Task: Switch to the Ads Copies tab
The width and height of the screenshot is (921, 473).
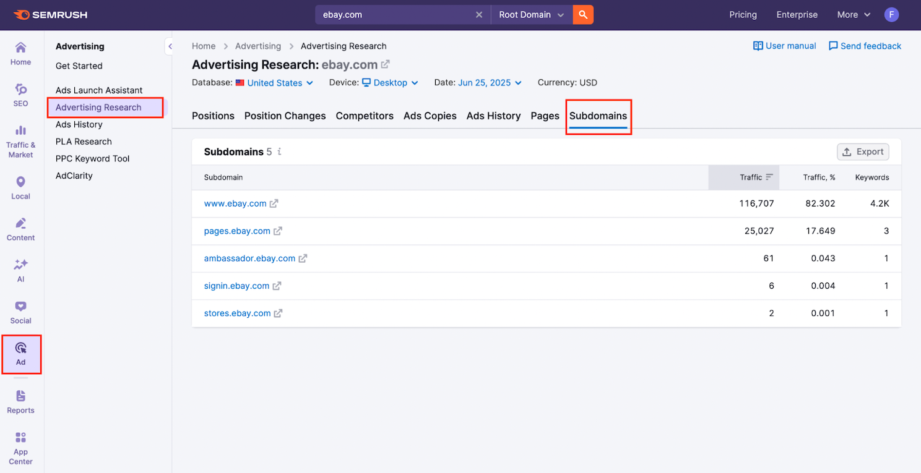Action: 430,116
